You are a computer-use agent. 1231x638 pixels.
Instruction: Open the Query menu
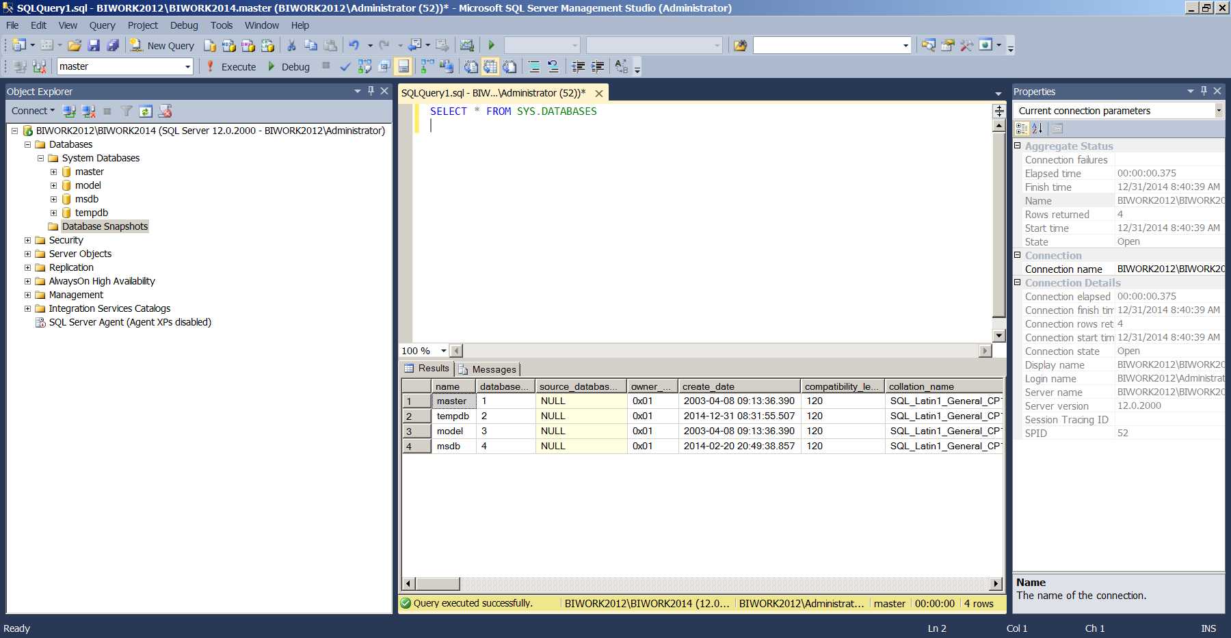coord(102,25)
